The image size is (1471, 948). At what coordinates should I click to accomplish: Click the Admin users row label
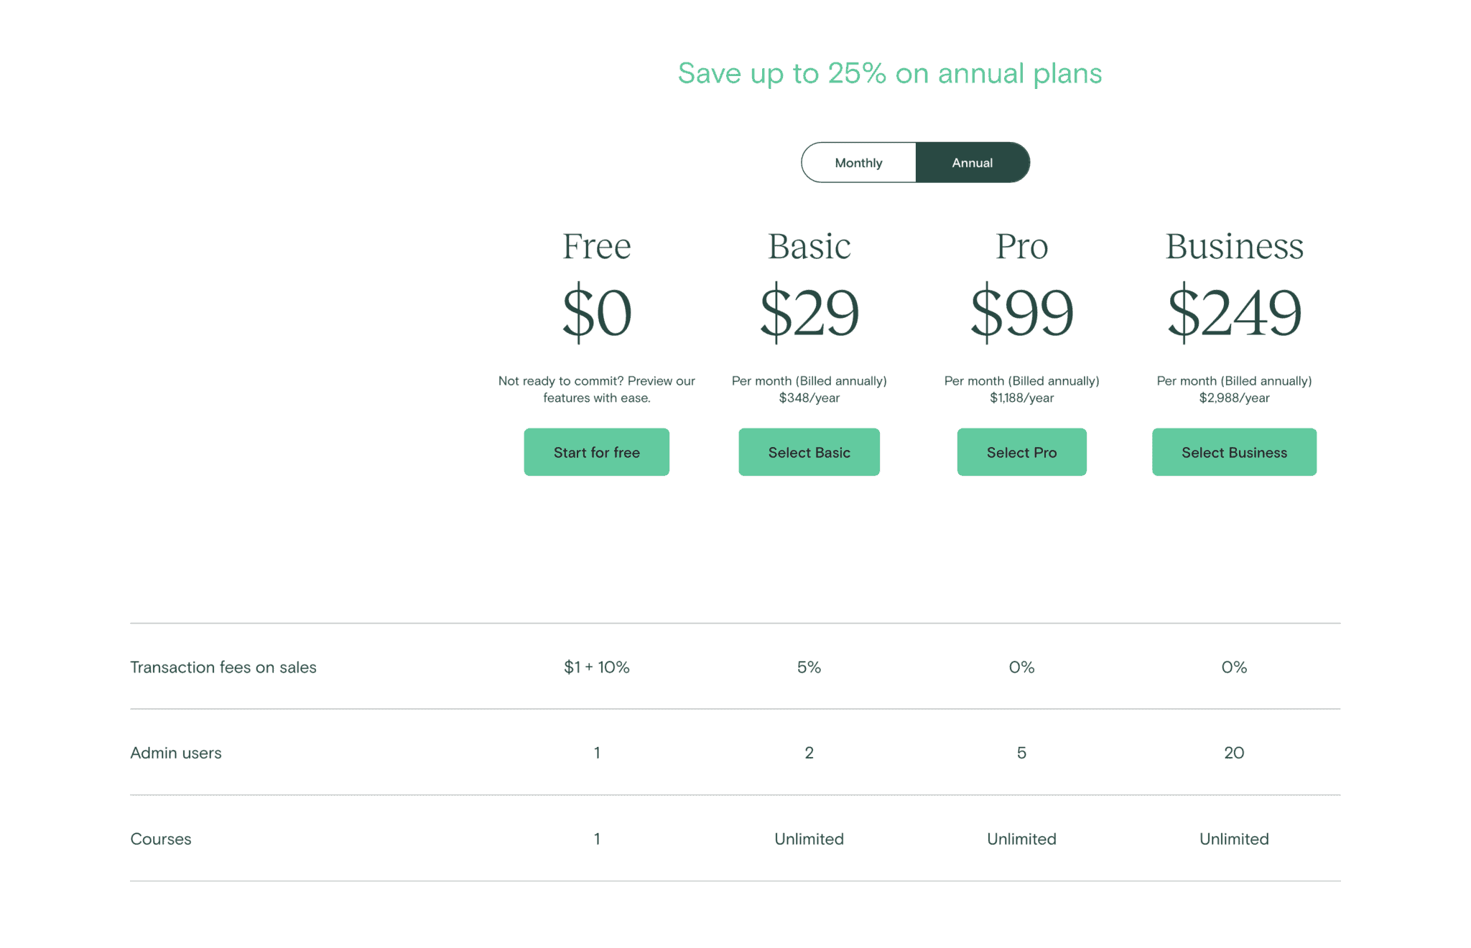coord(176,753)
